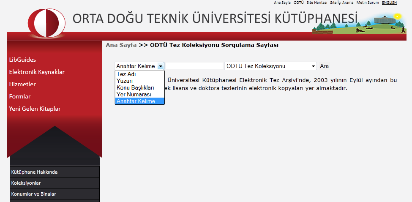
Task: Click the Orta Doğu Teknik Üniversitesi Kütüphanesi title
Action: click(215, 19)
